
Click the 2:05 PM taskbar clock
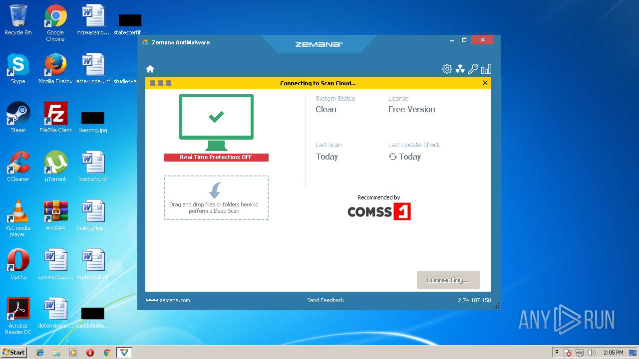[x=613, y=353]
